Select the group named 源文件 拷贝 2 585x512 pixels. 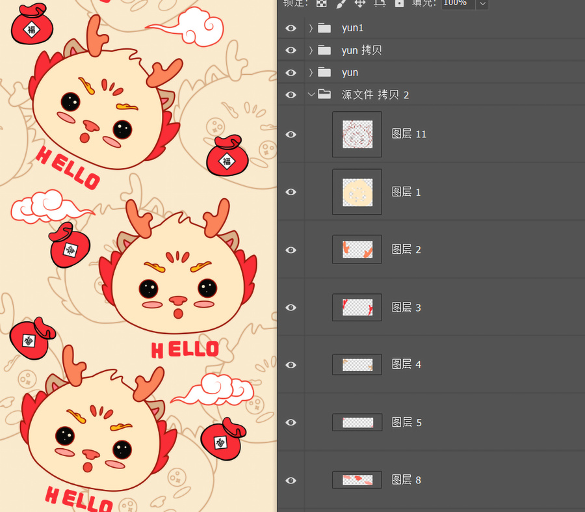coord(375,94)
